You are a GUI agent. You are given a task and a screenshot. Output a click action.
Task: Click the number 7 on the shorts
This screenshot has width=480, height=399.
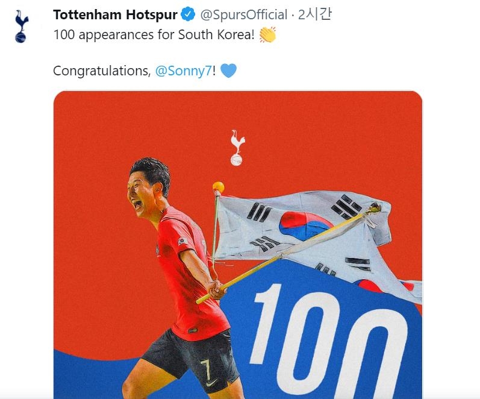click(x=206, y=365)
